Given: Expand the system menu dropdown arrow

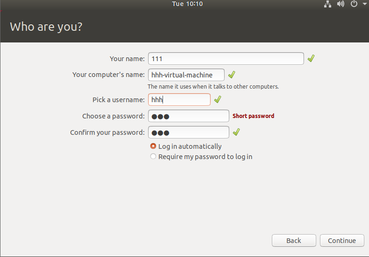Looking at the screenshot, I should [364, 4].
